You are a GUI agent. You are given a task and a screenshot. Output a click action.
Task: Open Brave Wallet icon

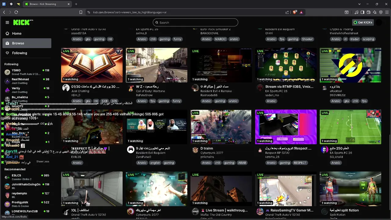368,12
